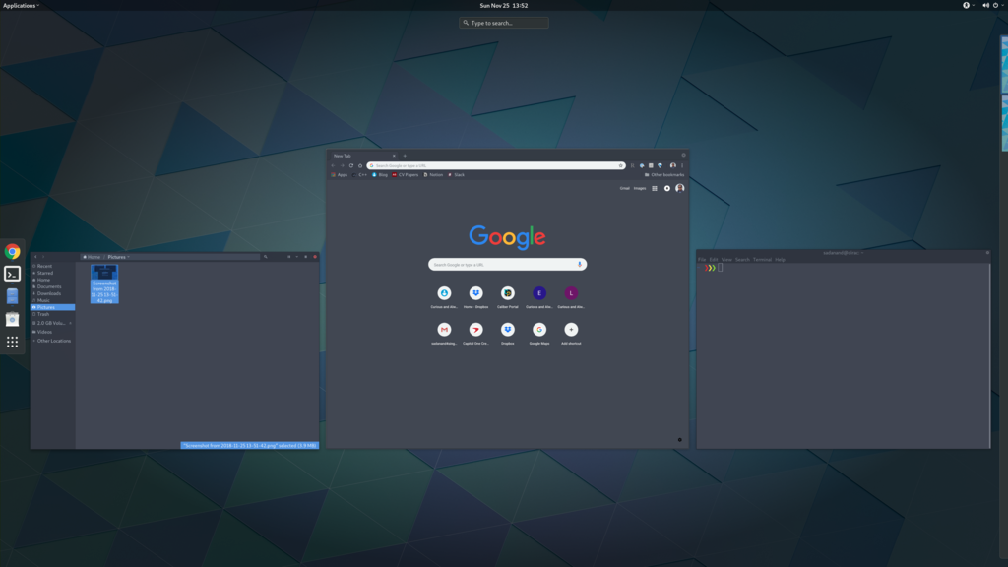The image size is (1008, 567).
Task: Open the Slack bookmark
Action: tap(457, 175)
